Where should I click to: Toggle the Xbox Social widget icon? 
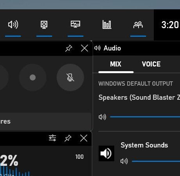[x=138, y=25]
